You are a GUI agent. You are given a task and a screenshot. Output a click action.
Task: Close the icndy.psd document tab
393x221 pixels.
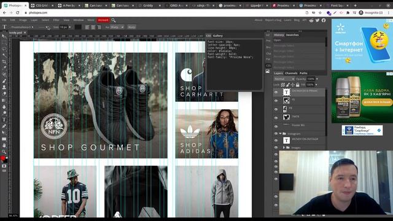(x=25, y=33)
